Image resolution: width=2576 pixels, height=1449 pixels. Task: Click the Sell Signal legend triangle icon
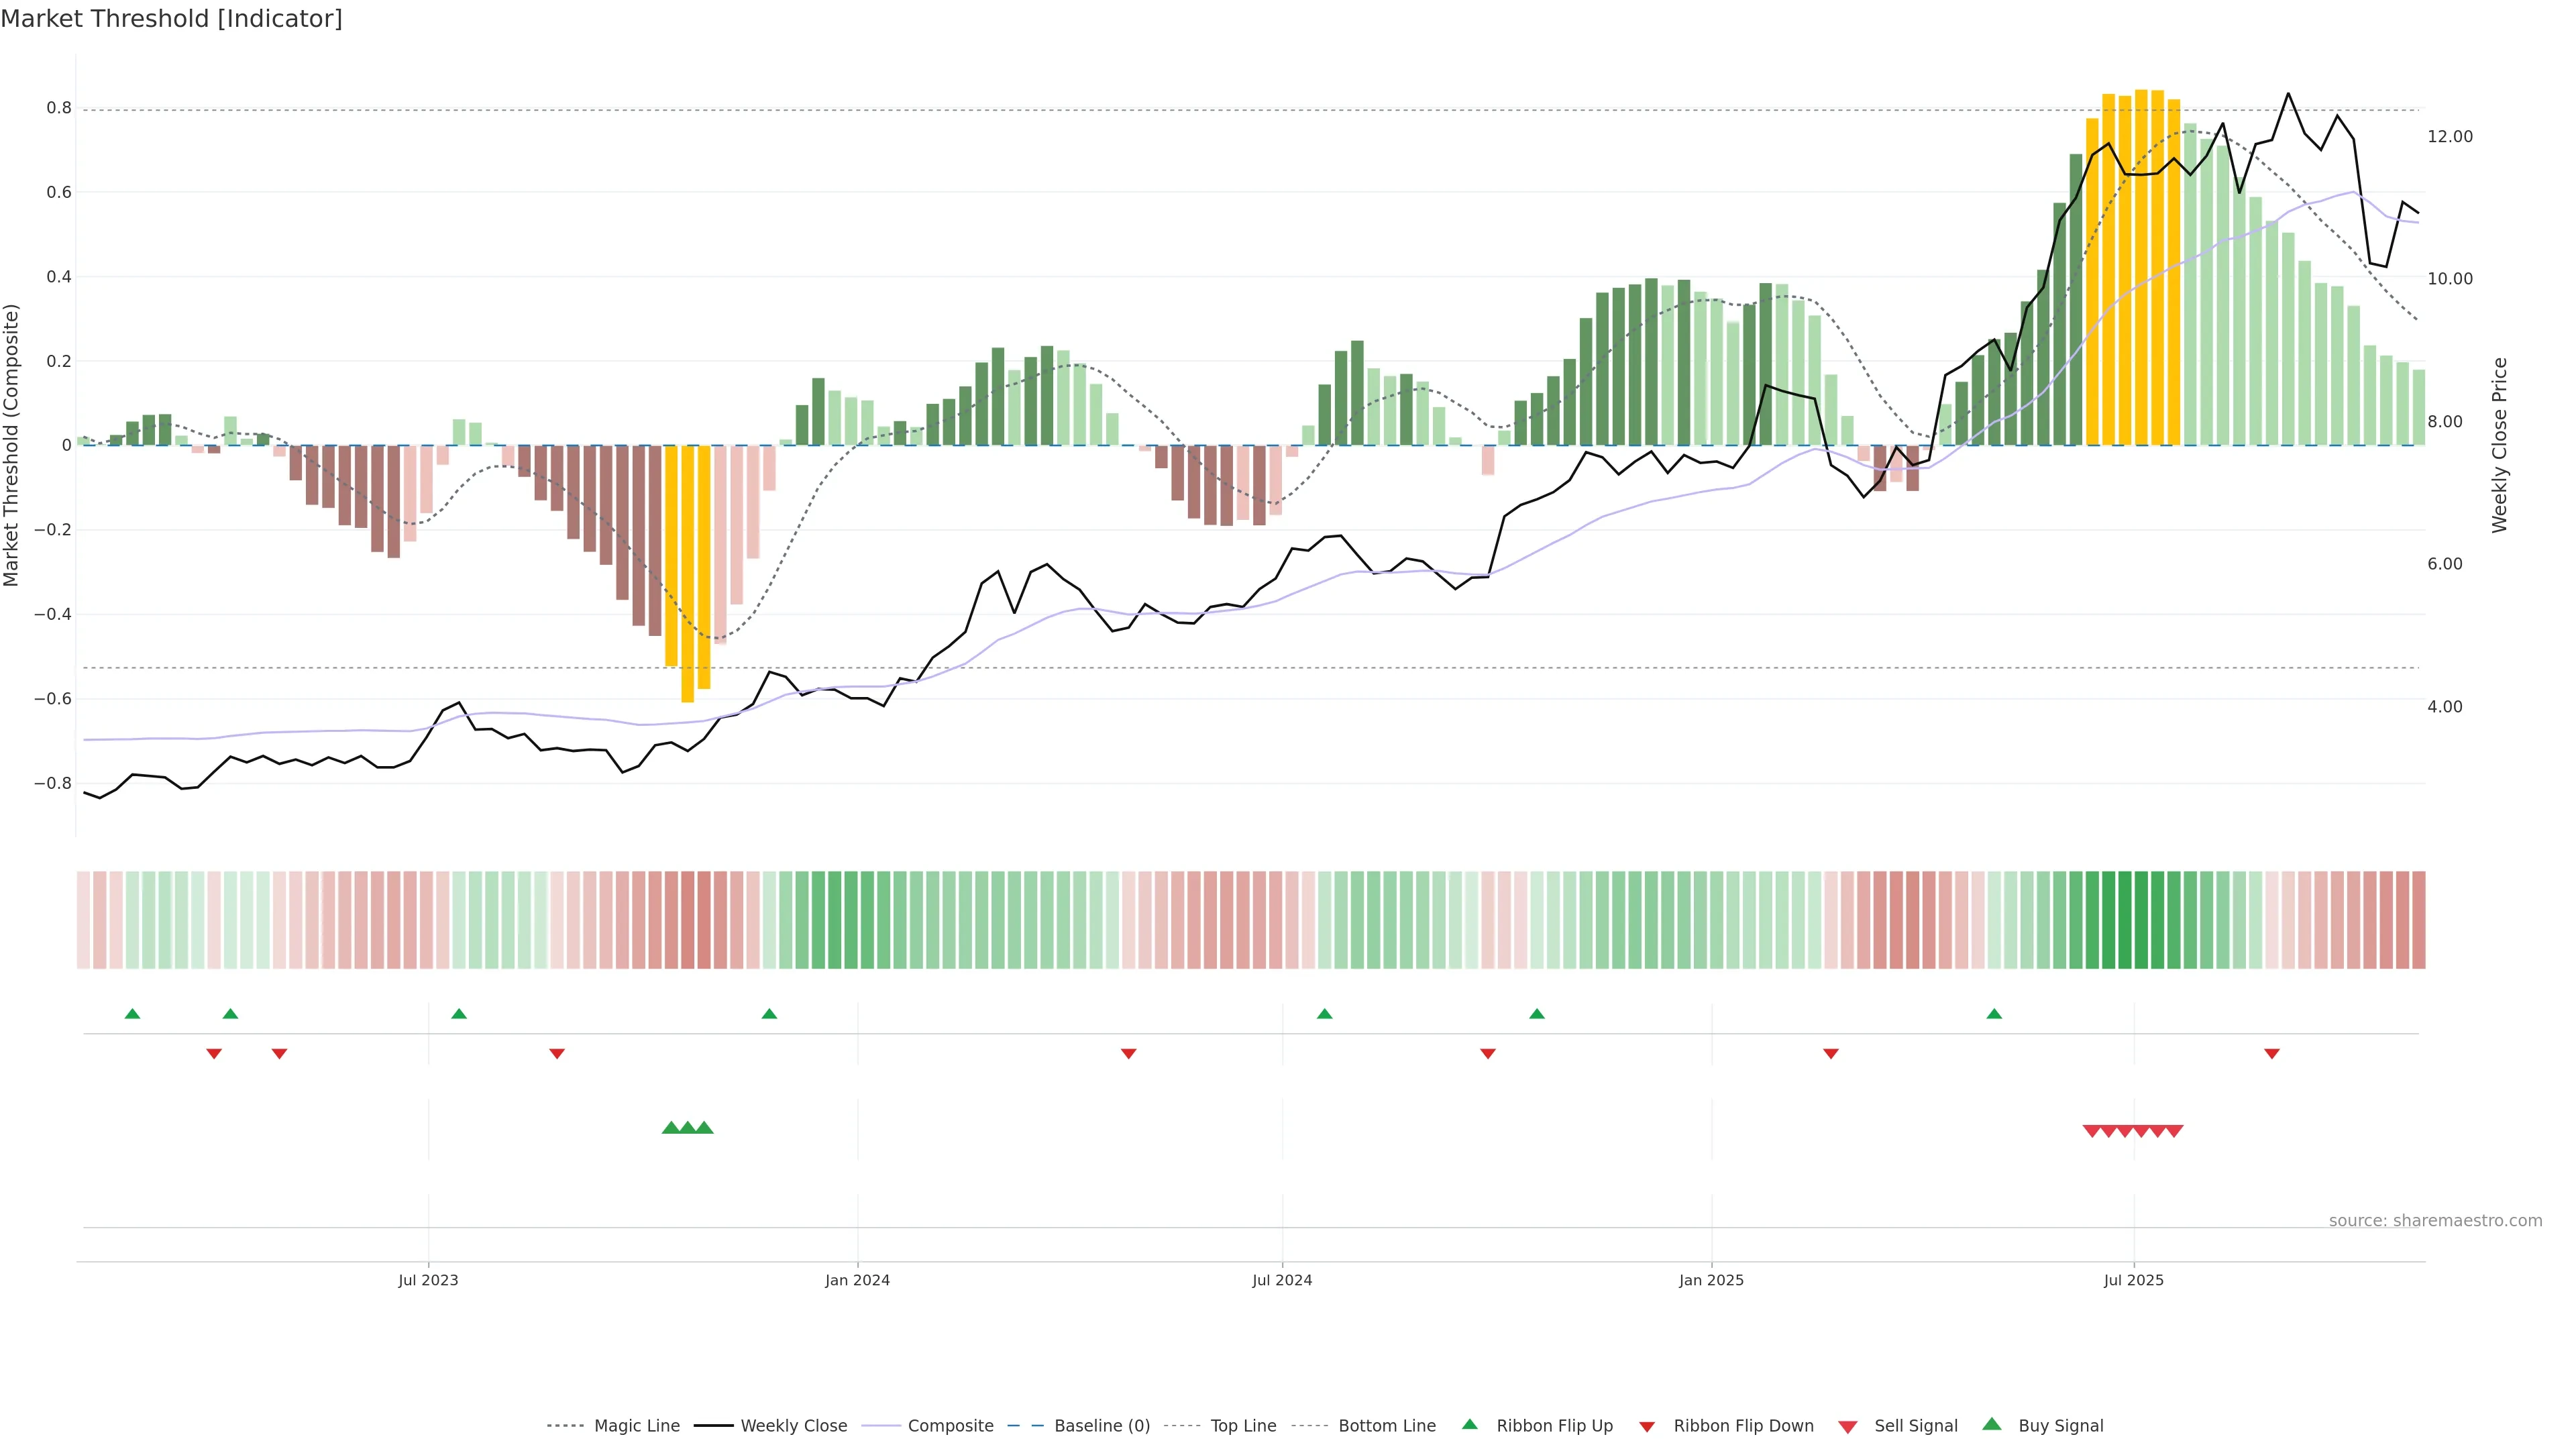pyautogui.click(x=1848, y=1427)
